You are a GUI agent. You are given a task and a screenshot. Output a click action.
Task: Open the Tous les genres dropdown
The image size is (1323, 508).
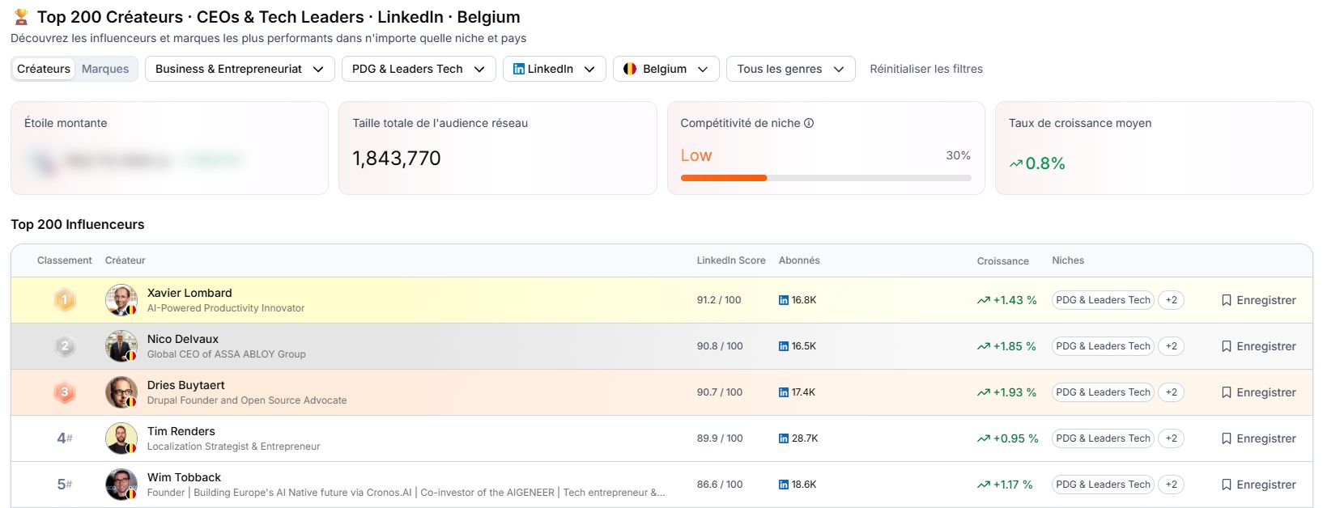coord(791,69)
